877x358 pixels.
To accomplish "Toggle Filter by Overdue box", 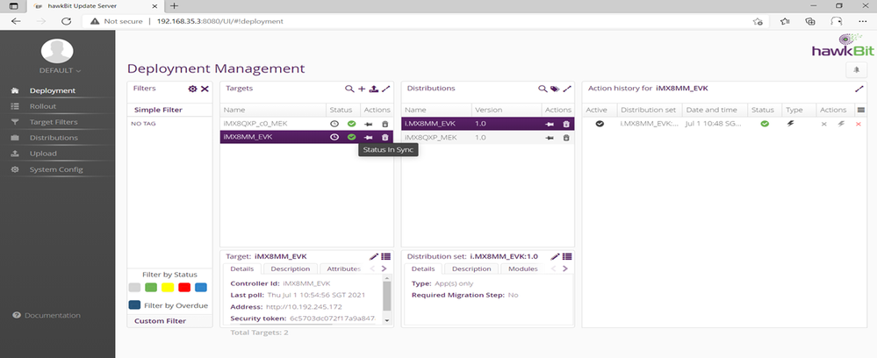I will pos(134,305).
